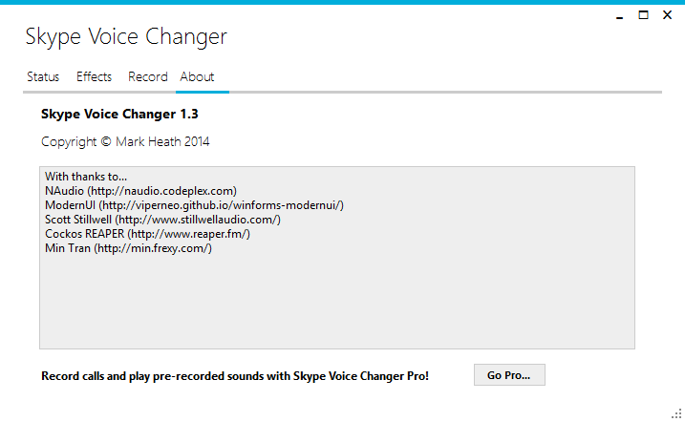This screenshot has width=685, height=422.
Task: Click the 'With thanks to...' line
Action: 86,177
